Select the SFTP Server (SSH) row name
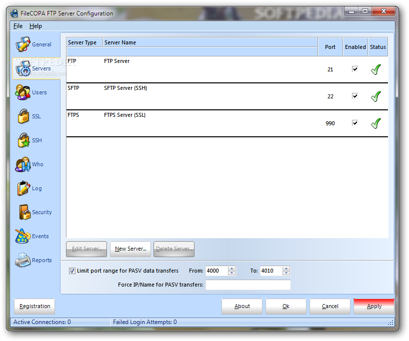 coord(125,88)
